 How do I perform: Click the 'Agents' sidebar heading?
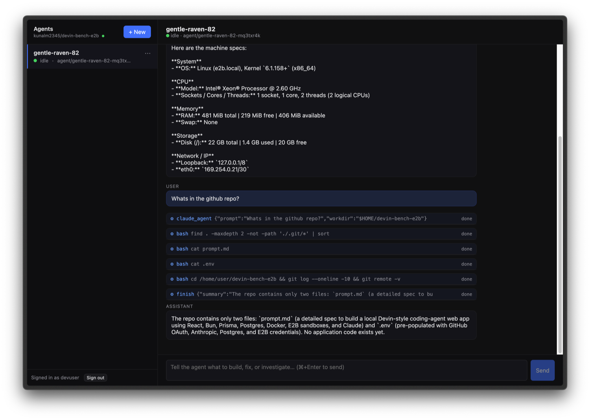pyautogui.click(x=43, y=29)
